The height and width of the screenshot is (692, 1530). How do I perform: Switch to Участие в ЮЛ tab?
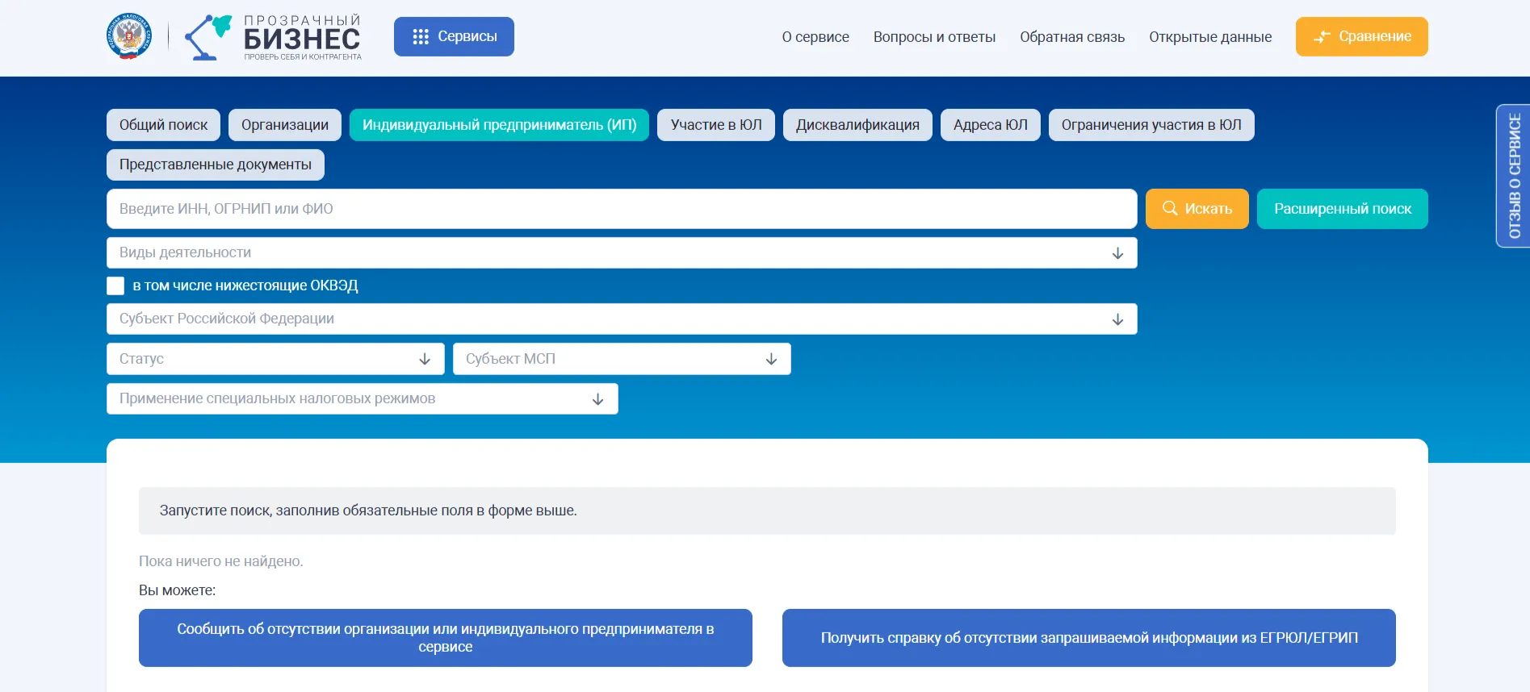coord(716,125)
